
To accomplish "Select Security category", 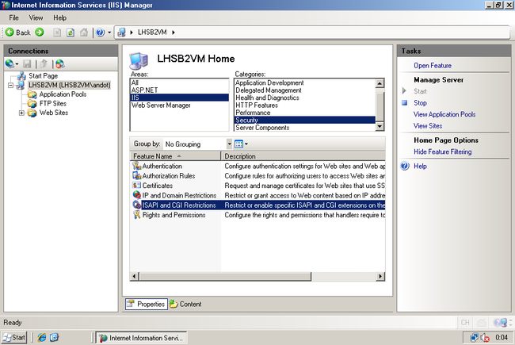I will tap(305, 120).
